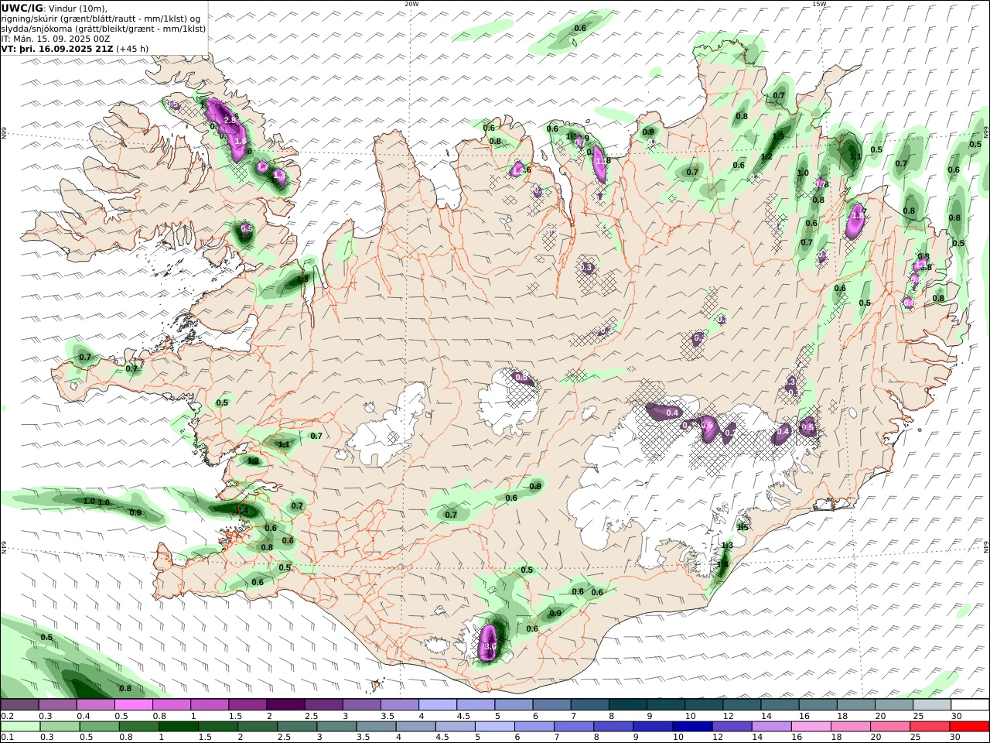
Task: Select the snow-scale swatch between 1.5 and 2
Action: click(x=247, y=704)
